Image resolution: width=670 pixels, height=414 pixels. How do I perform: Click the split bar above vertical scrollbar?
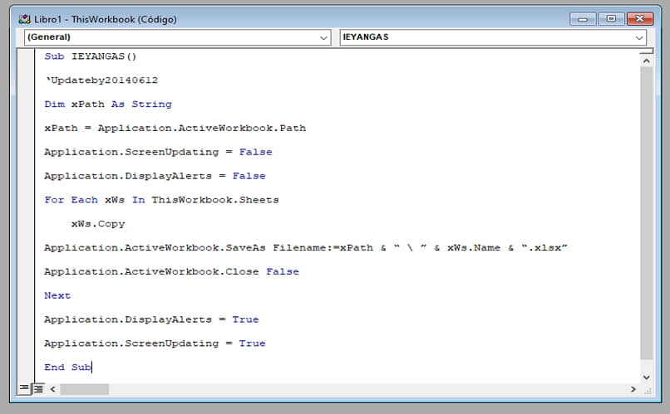646,51
